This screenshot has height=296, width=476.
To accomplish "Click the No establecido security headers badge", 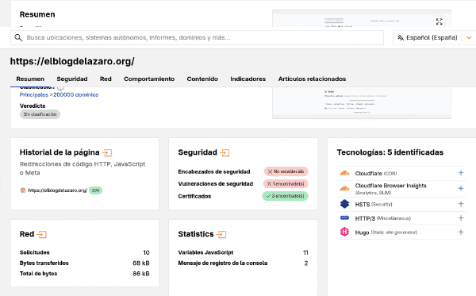I will point(286,171).
